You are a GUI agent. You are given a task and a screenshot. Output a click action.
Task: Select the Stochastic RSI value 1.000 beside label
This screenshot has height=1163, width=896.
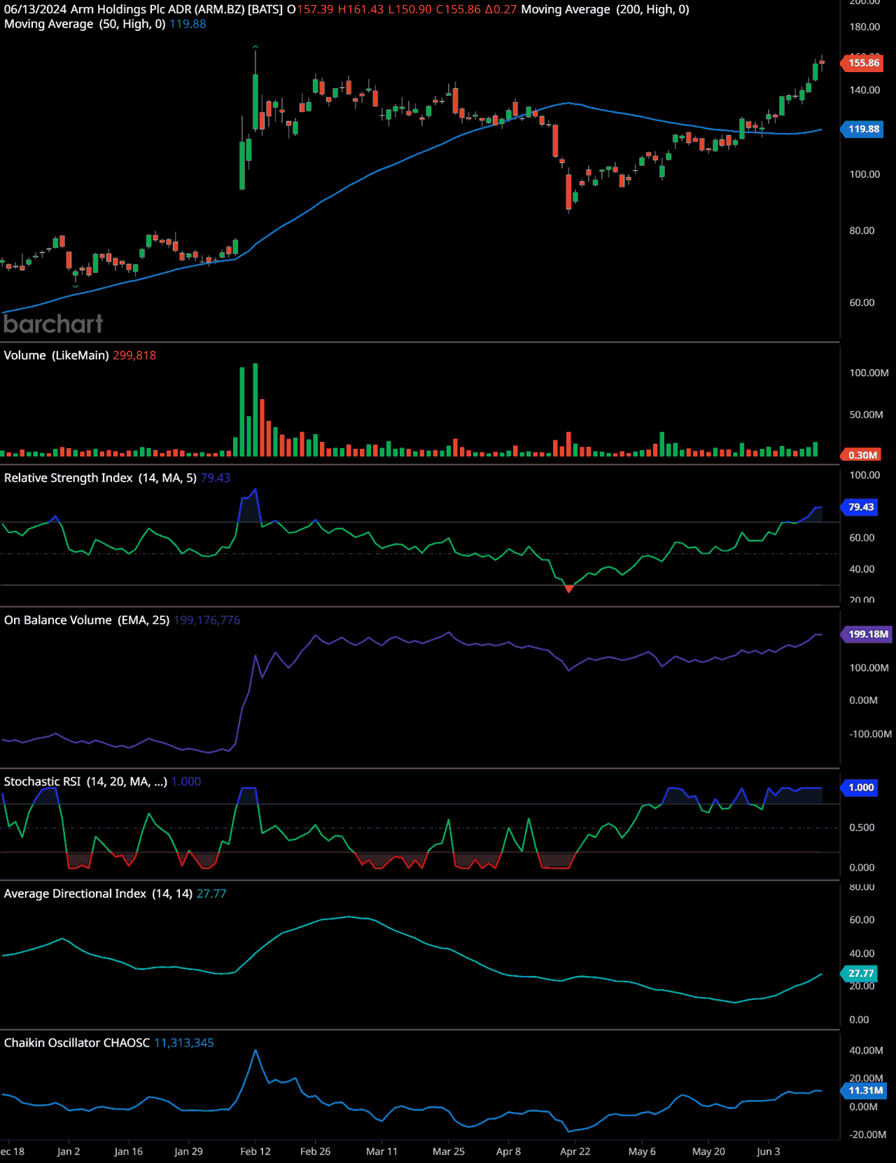[186, 781]
